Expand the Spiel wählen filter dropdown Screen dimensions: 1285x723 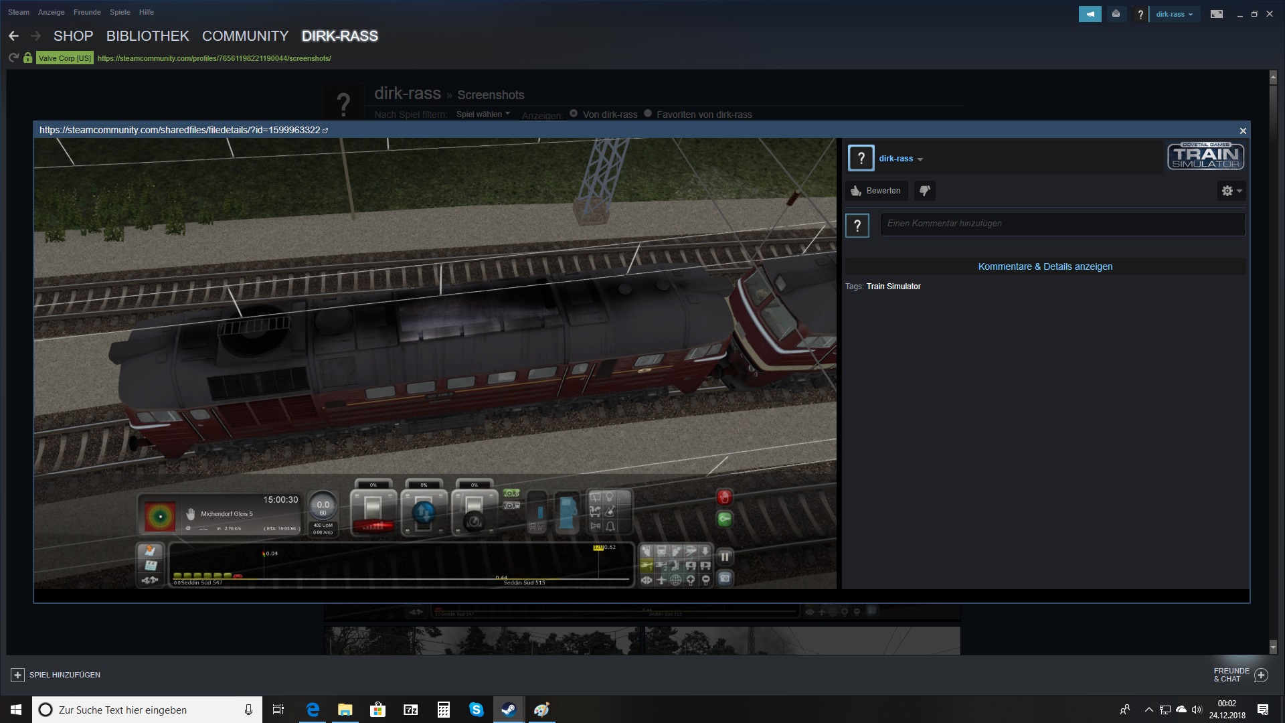point(483,114)
